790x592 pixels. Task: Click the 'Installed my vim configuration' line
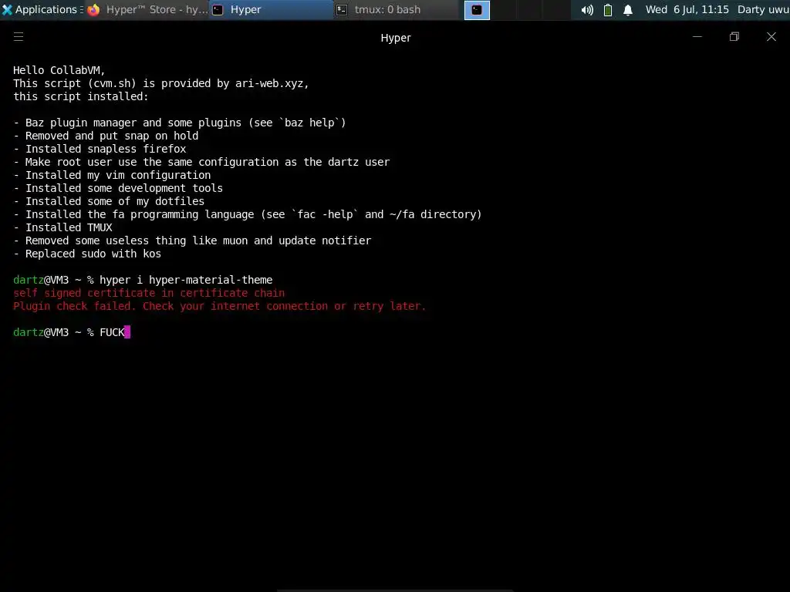(x=112, y=175)
